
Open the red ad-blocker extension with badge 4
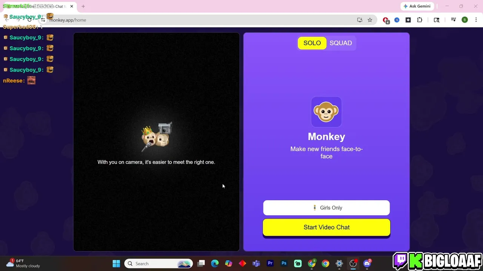coord(386,20)
